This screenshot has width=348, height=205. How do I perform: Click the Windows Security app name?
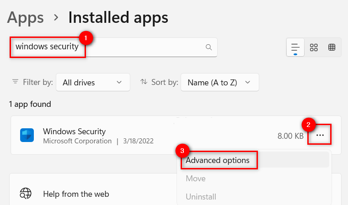point(75,131)
